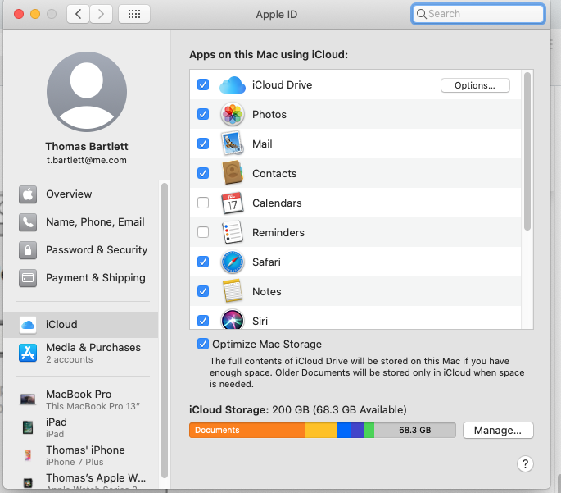The width and height of the screenshot is (561, 493).
Task: Click the iCloud Storage 200 GB label
Action: click(x=297, y=409)
